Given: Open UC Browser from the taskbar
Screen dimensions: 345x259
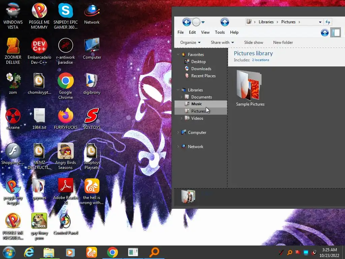Looking at the screenshot, I should coord(91,252).
